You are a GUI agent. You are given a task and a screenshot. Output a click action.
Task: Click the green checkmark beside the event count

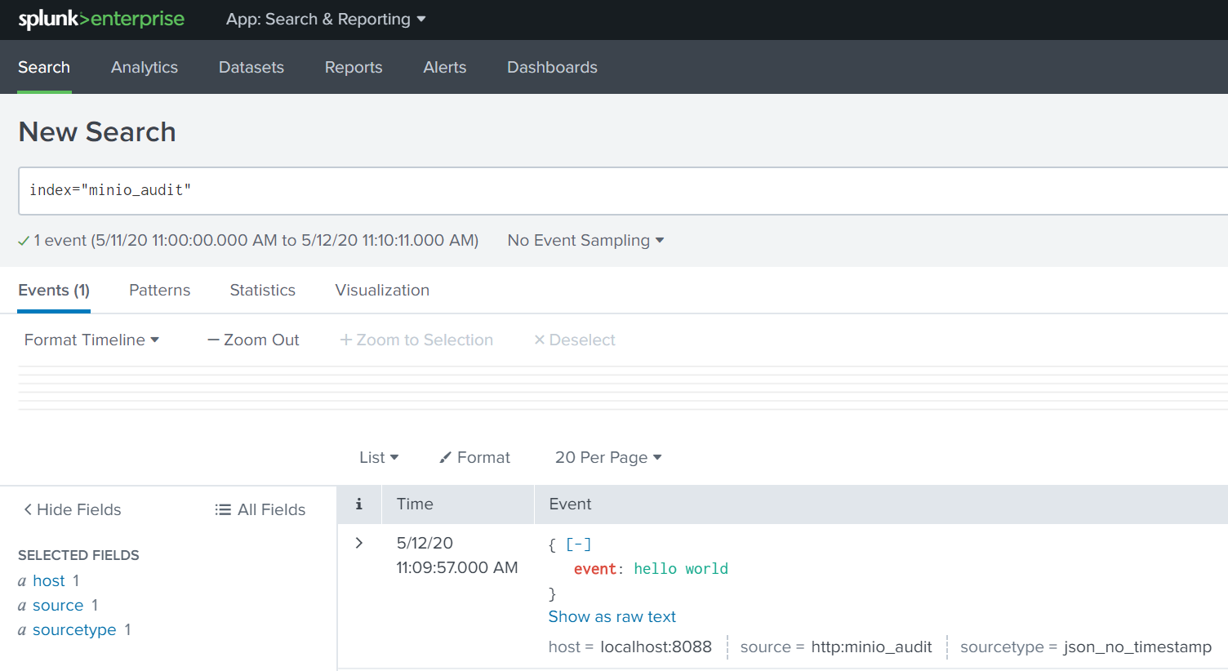tap(23, 240)
